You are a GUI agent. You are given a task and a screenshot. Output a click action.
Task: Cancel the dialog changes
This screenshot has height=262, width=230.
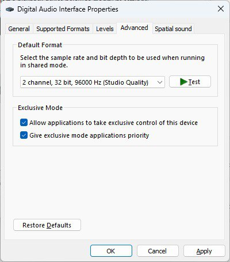tap(158, 251)
